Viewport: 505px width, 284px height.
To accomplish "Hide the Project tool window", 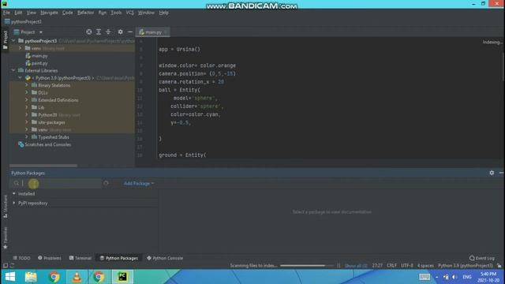I will tap(129, 32).
